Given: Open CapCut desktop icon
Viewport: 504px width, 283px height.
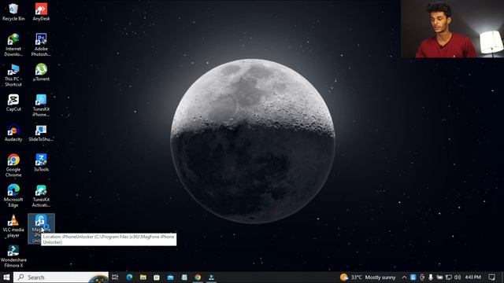Looking at the screenshot, I should 13,103.
